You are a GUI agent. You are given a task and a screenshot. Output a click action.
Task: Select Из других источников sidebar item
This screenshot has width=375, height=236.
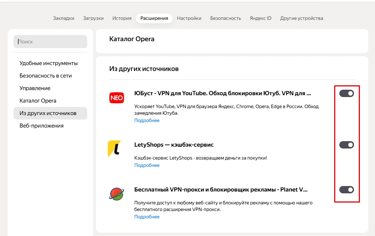click(50, 113)
